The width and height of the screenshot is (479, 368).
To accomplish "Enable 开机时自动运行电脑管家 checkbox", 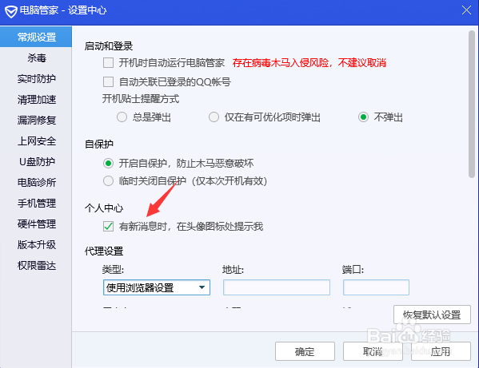I will (108, 63).
